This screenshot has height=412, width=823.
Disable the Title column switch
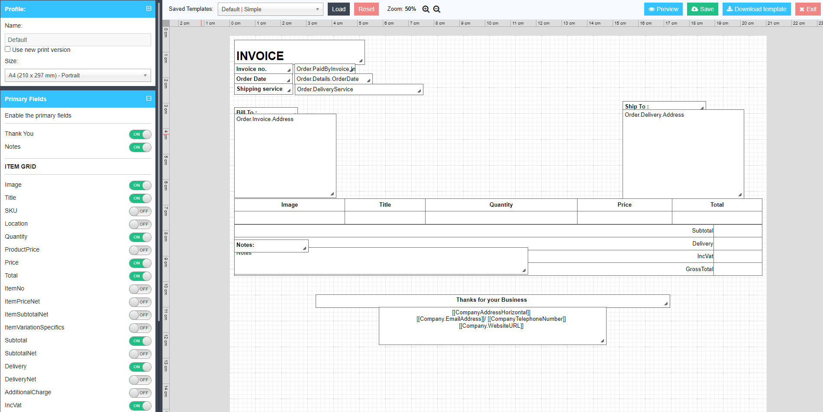pos(140,198)
